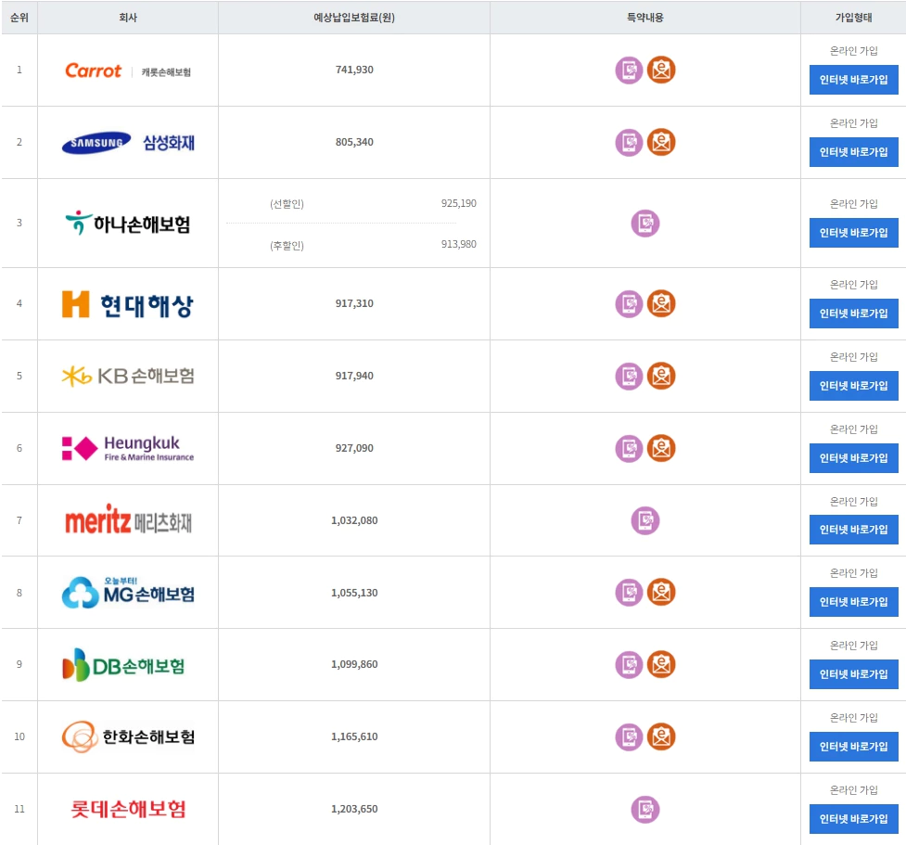Image resolution: width=906 pixels, height=845 pixels.
Task: Click DB손해보험 orange e-mail envelope icon
Action: coord(661,664)
